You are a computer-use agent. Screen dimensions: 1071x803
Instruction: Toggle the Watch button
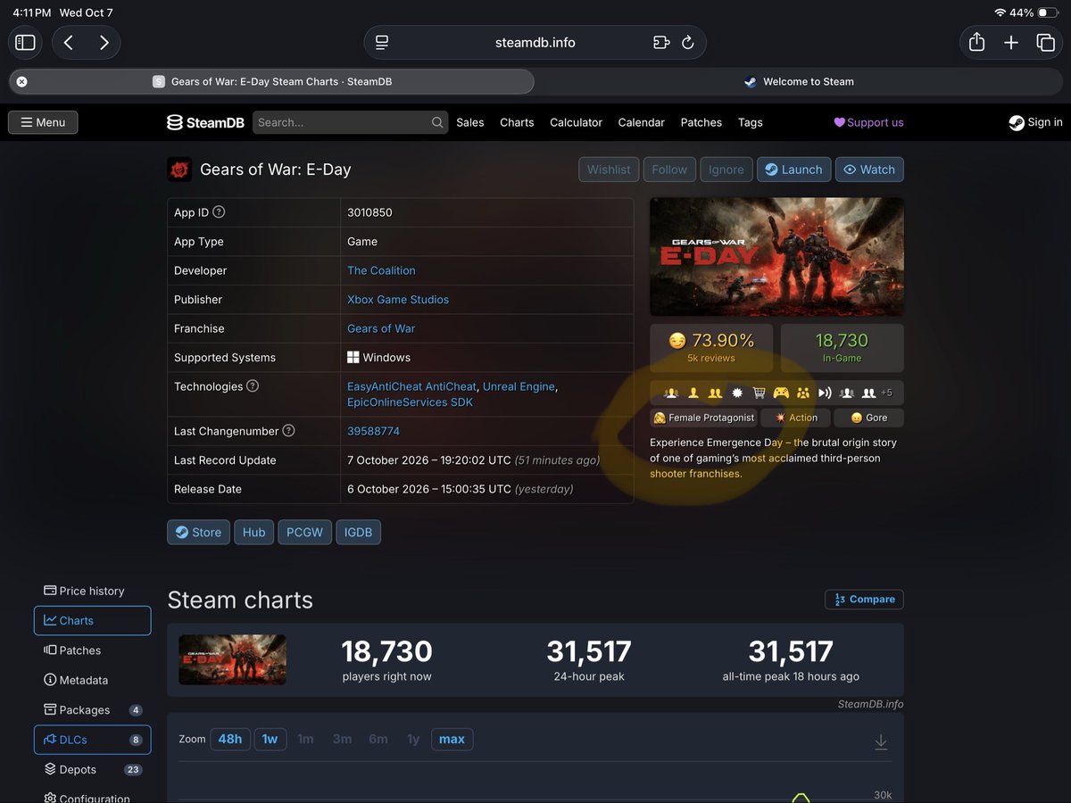point(869,170)
